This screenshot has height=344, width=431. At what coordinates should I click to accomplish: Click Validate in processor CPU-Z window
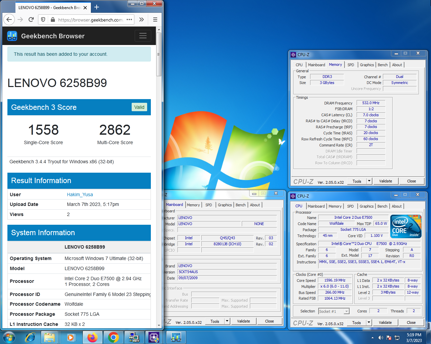[385, 322]
